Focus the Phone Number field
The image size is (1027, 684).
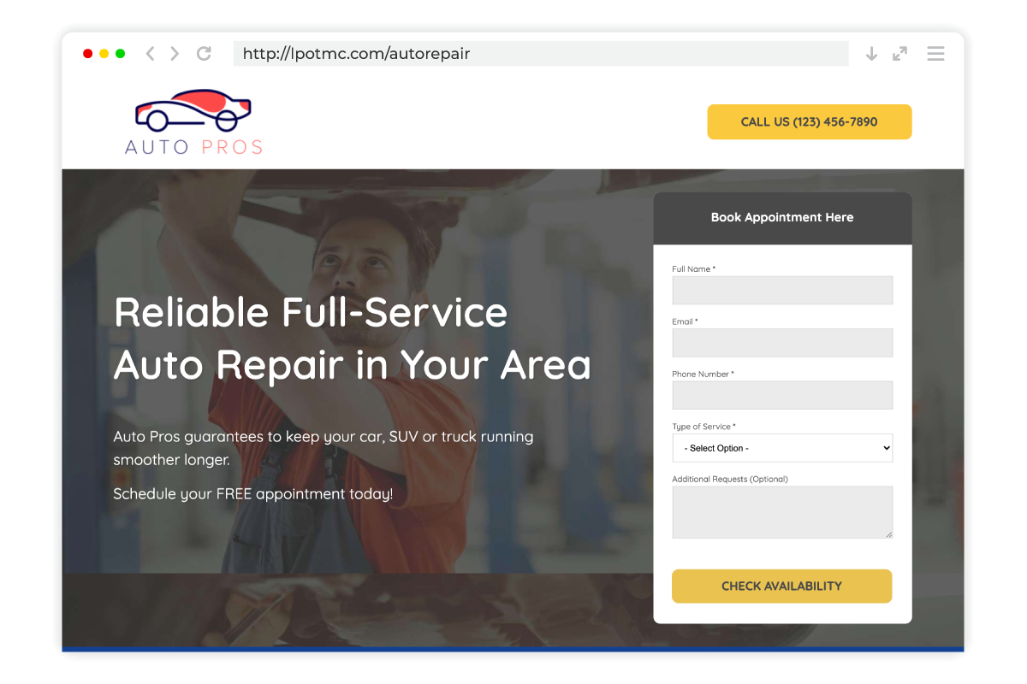[782, 395]
